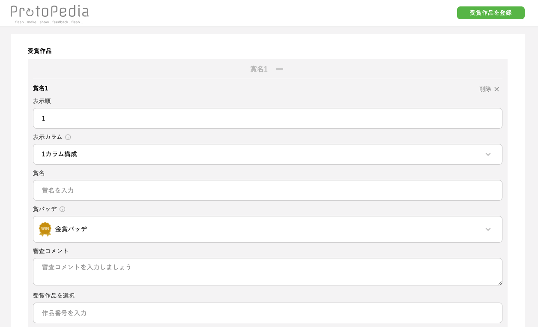Click the info icon next to 表示カラム

(68, 137)
